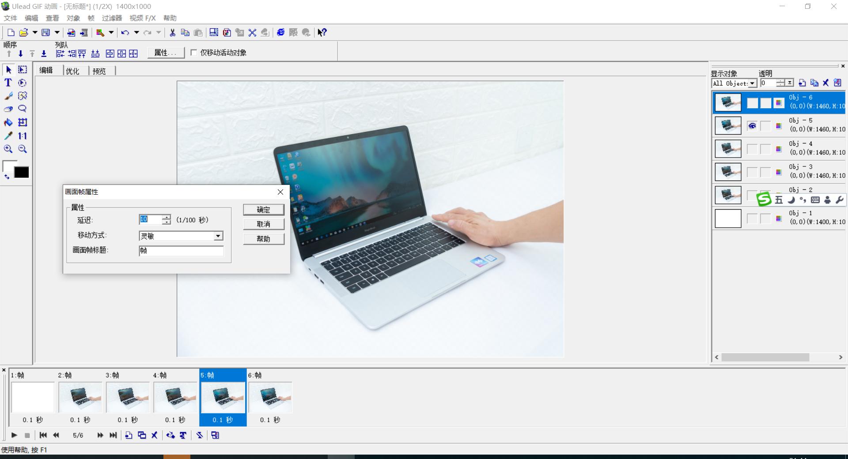Activate the Paint Bucket fill tool
The image size is (848, 459).
pyautogui.click(x=8, y=122)
